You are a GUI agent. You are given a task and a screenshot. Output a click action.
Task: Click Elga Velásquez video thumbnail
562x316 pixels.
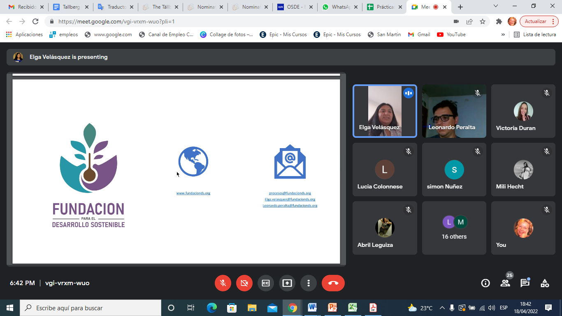[385, 111]
